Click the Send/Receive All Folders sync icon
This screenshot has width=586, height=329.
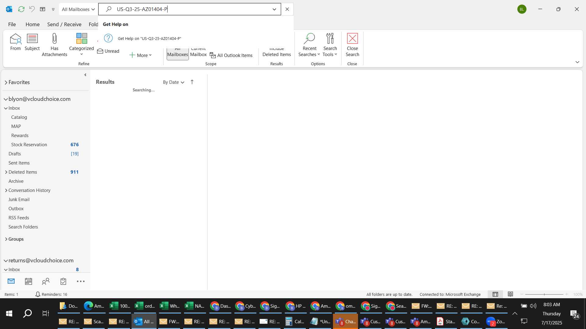click(x=21, y=9)
